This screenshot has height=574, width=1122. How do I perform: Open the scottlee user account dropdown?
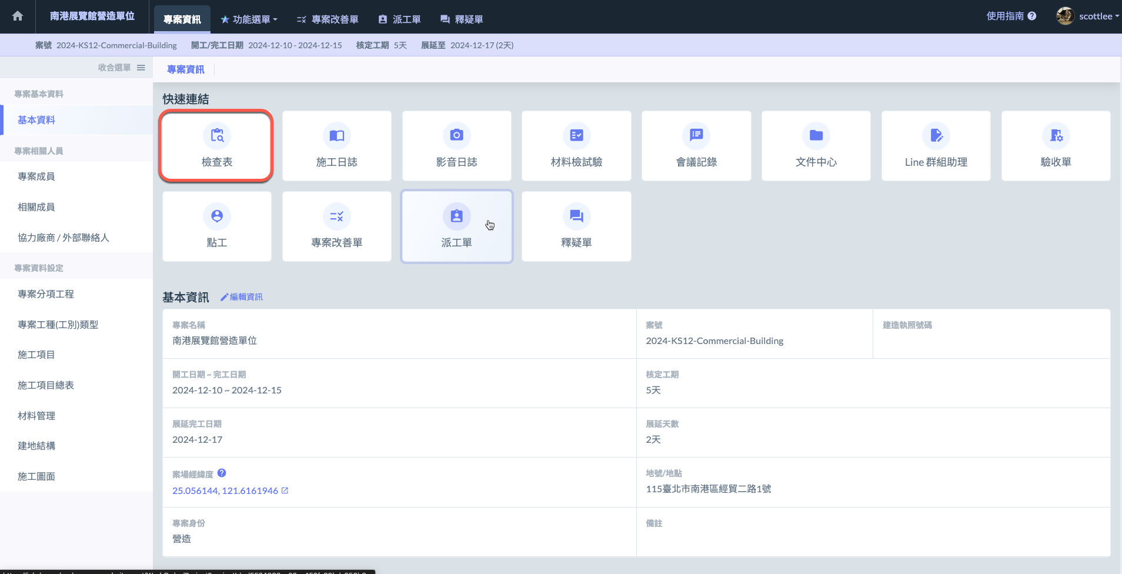coord(1088,16)
